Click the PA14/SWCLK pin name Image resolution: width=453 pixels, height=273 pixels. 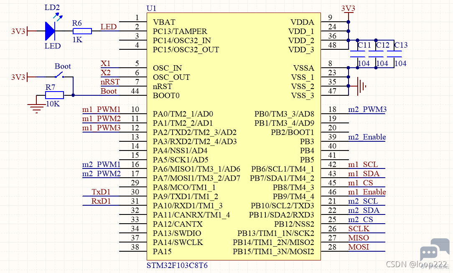pyautogui.click(x=178, y=242)
